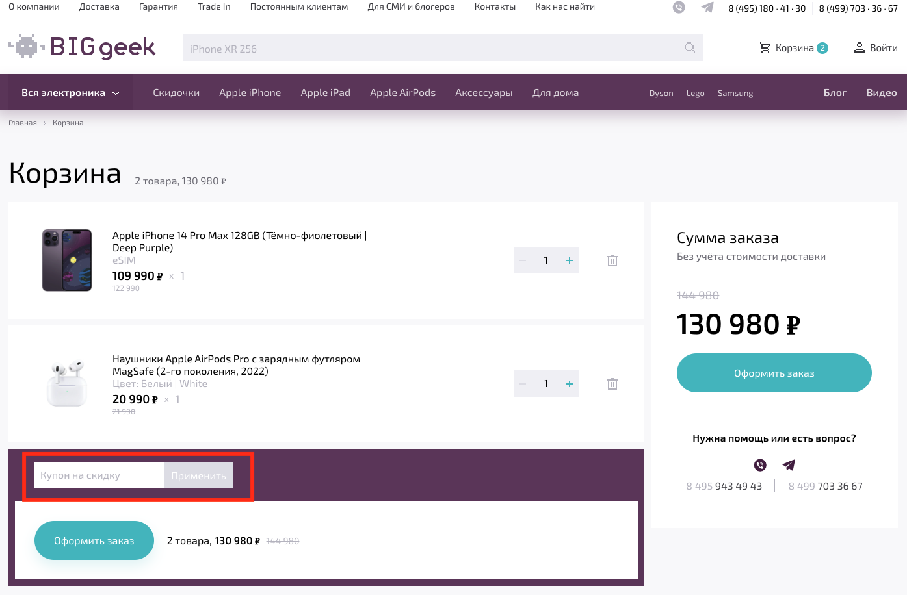Open Telegram icon in top bar
The width and height of the screenshot is (907, 595).
pos(707,7)
